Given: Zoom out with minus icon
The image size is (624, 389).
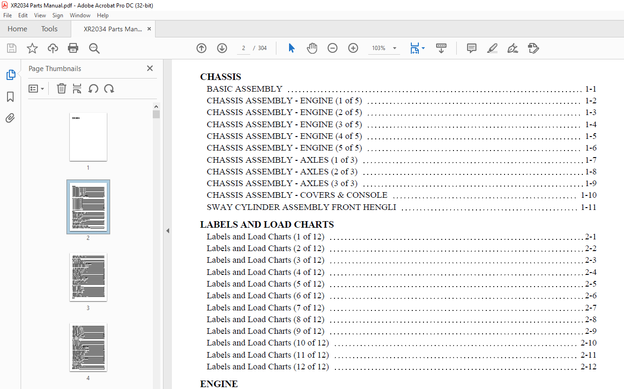Looking at the screenshot, I should 333,48.
